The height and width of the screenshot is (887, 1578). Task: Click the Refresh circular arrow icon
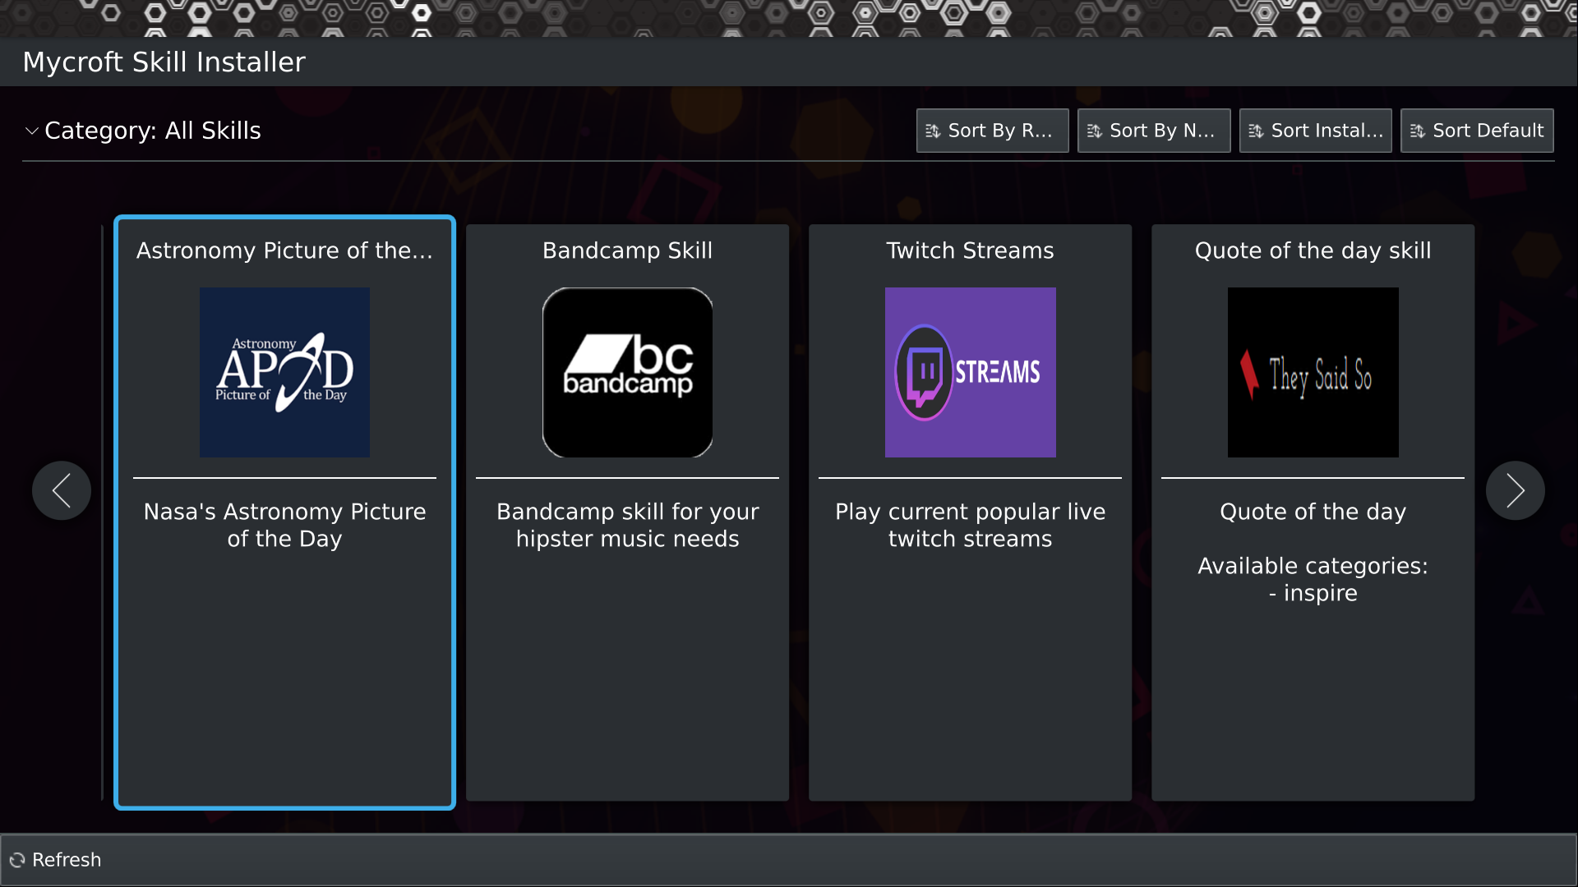17,860
